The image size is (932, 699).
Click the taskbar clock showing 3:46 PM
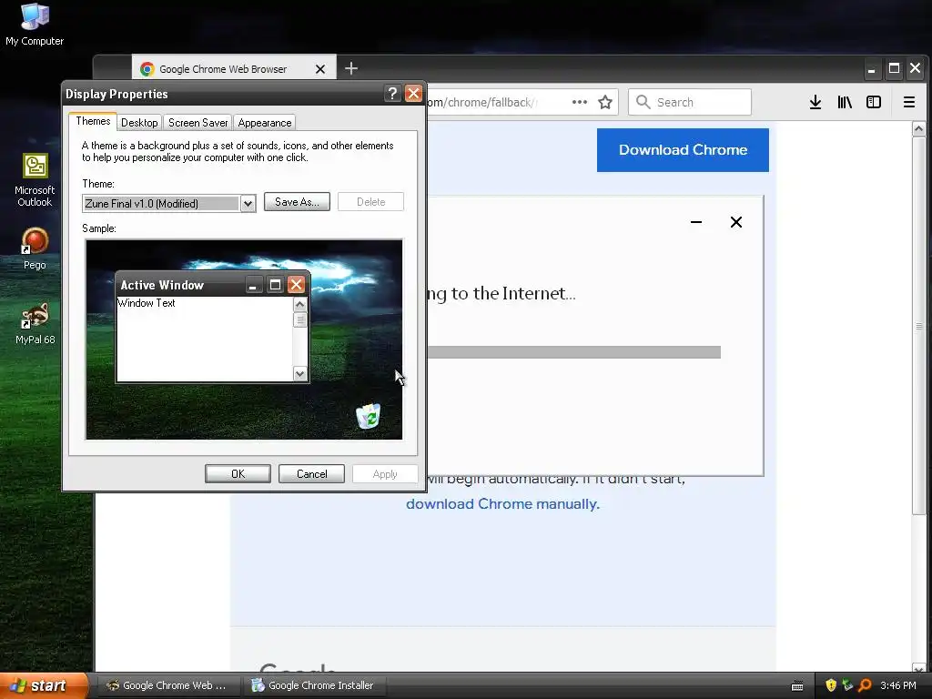point(898,685)
